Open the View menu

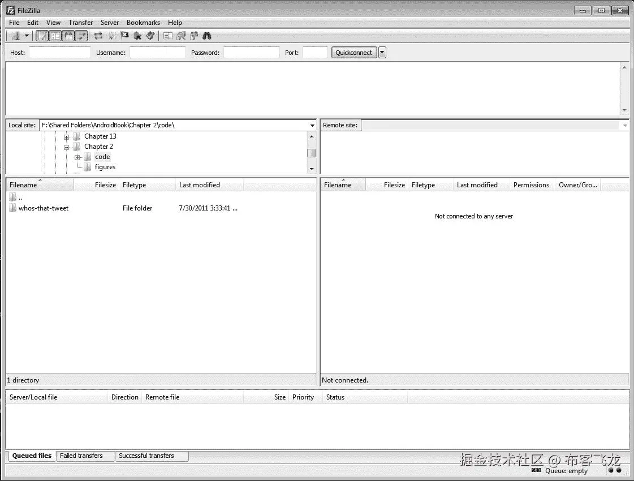click(x=53, y=23)
